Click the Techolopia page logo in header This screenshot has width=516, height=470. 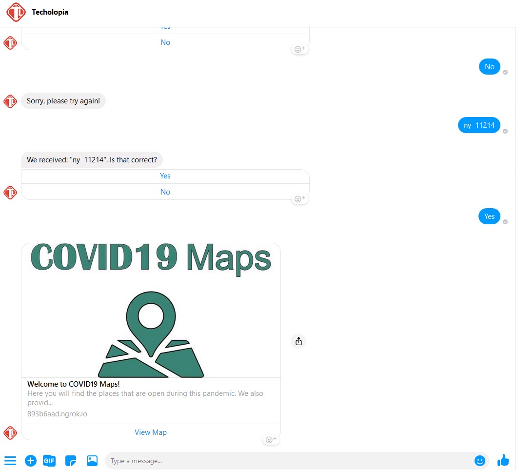tap(16, 12)
